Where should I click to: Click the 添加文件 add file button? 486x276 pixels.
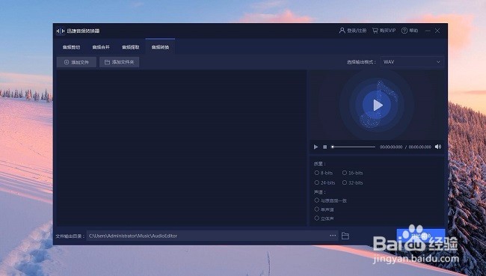pyautogui.click(x=76, y=62)
